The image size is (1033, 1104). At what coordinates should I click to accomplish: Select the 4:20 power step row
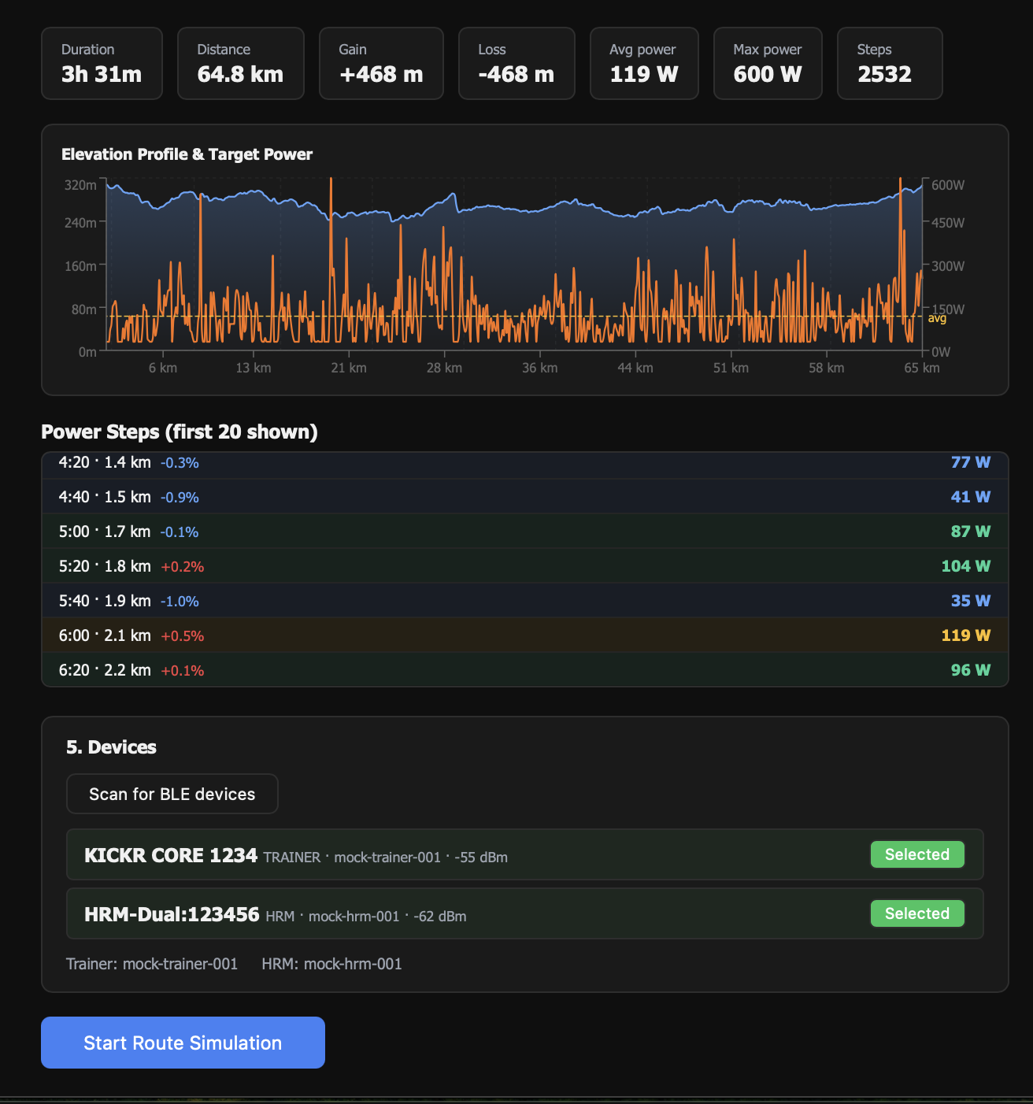(524, 463)
